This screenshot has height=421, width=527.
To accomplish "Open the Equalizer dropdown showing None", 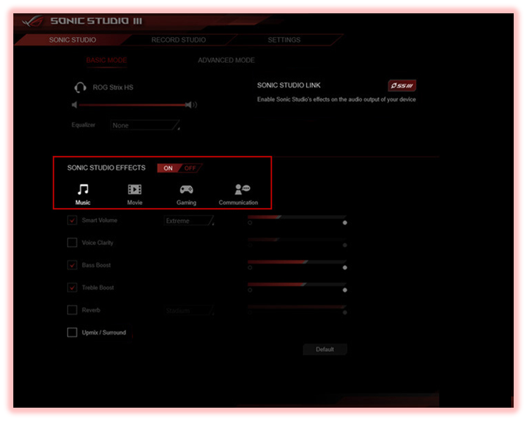I will (145, 125).
